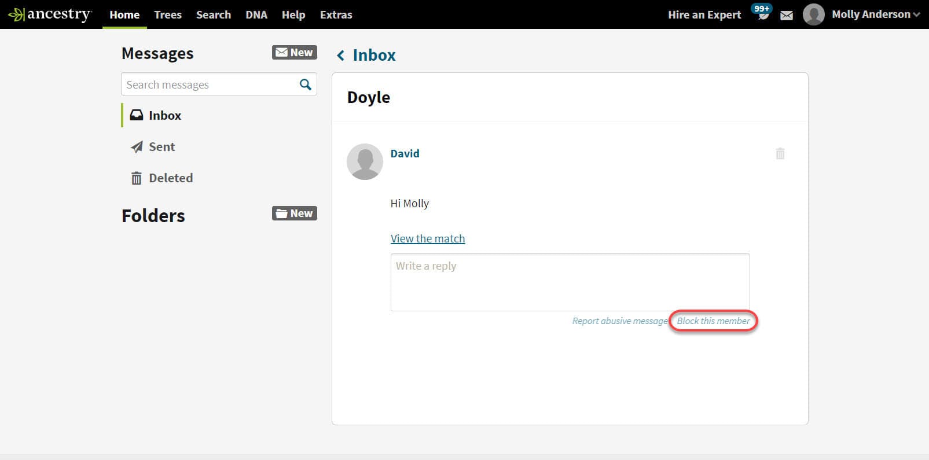Click Report abusive message link
This screenshot has width=929, height=460.
(x=619, y=321)
